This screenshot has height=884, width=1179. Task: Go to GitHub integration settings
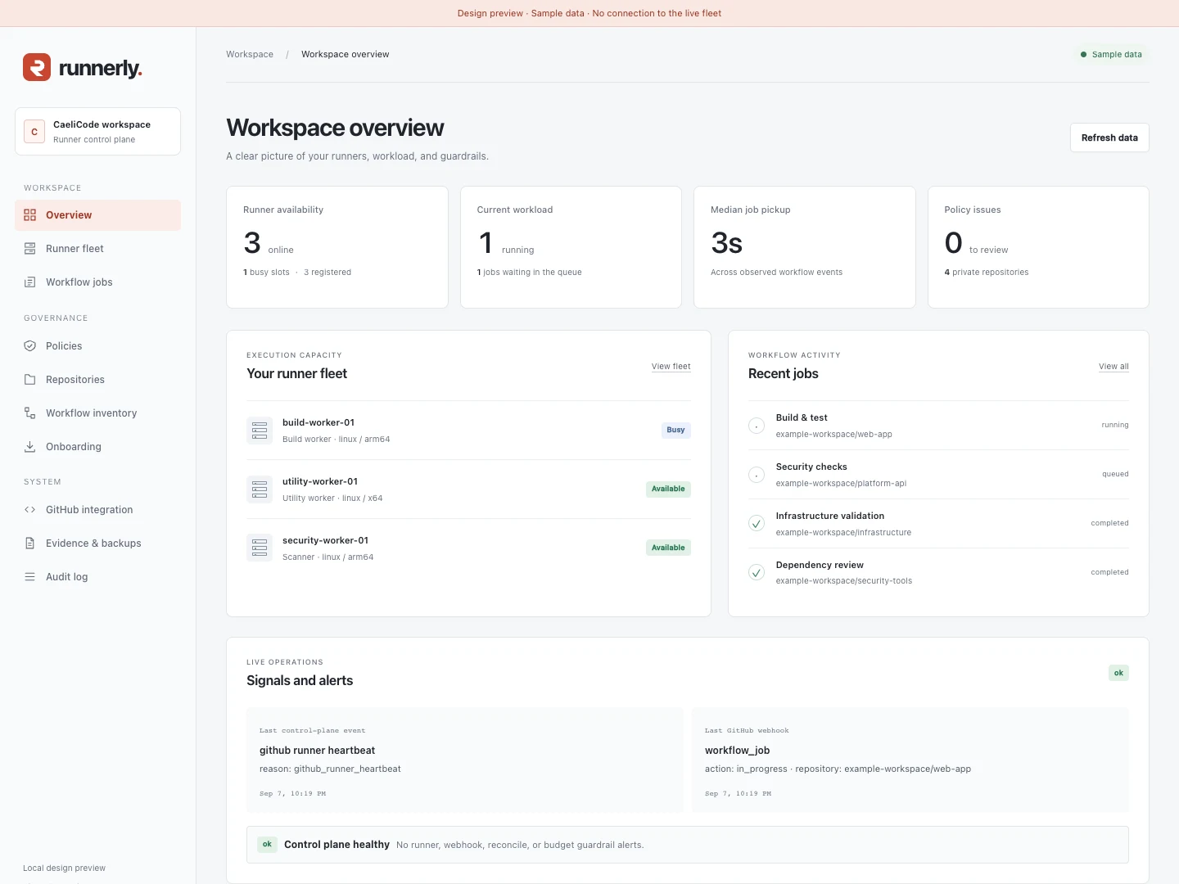coord(97,510)
